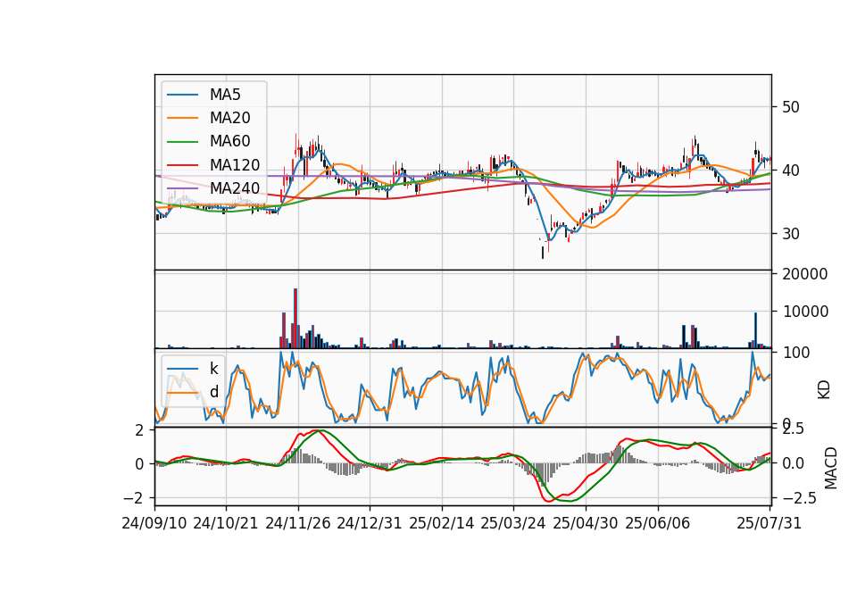
Task: Click the 25/02/14 date axis label
Action: coord(442,523)
